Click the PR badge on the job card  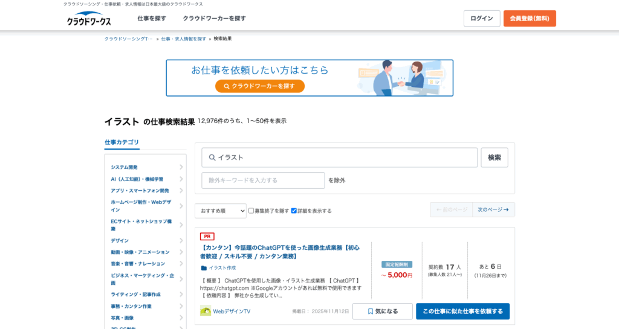point(207,237)
